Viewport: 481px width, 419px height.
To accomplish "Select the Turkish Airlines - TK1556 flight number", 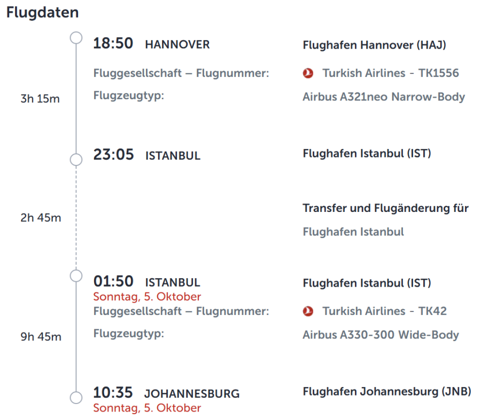I will [x=390, y=73].
